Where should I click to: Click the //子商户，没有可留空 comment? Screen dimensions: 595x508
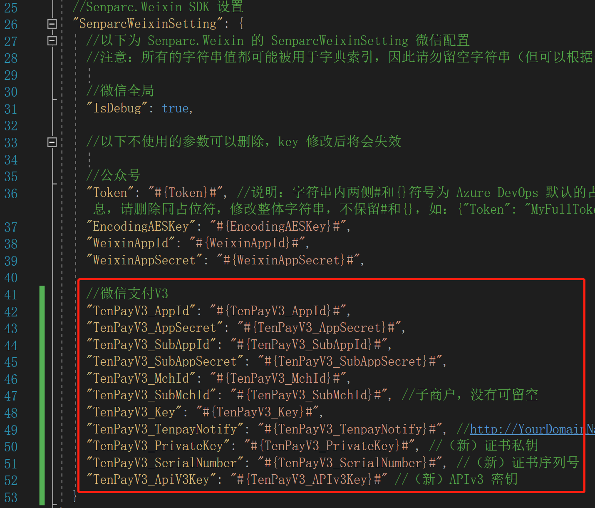[x=470, y=394]
